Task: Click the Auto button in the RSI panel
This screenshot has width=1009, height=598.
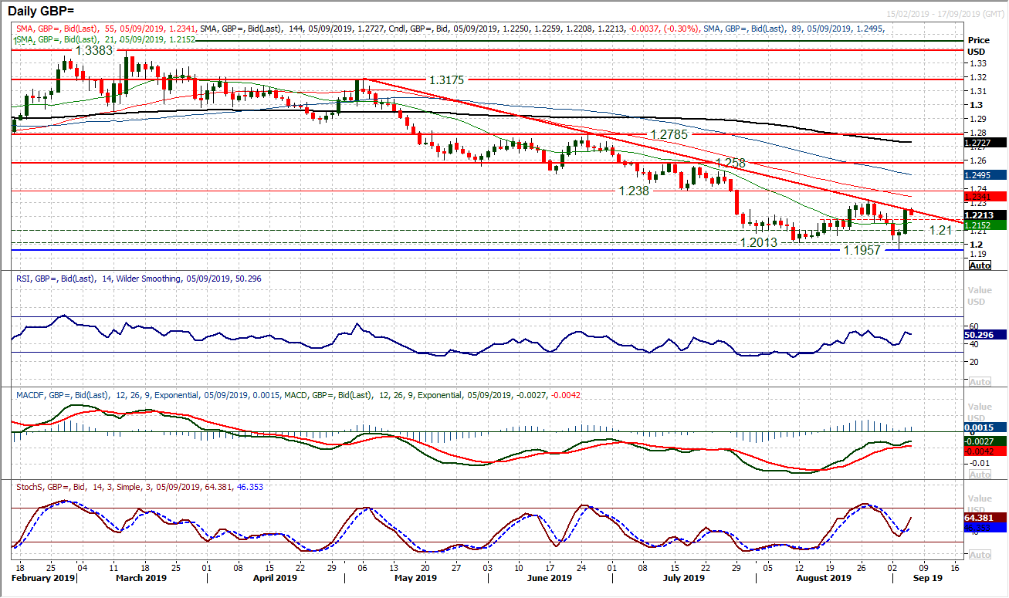Action: coord(980,382)
